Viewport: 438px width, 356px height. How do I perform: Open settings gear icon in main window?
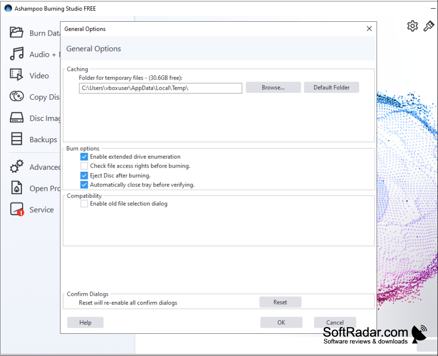[412, 26]
